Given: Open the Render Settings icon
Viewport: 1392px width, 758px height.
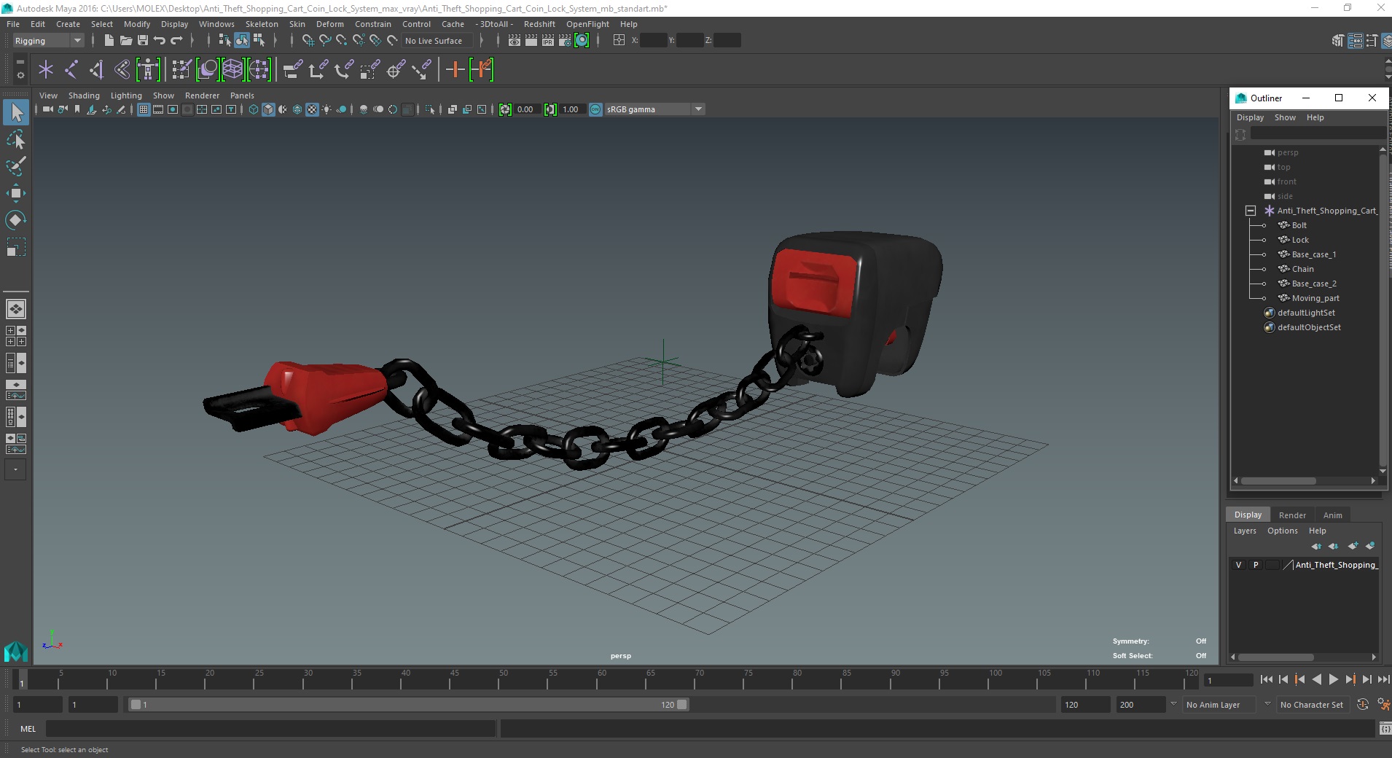Looking at the screenshot, I should 565,41.
